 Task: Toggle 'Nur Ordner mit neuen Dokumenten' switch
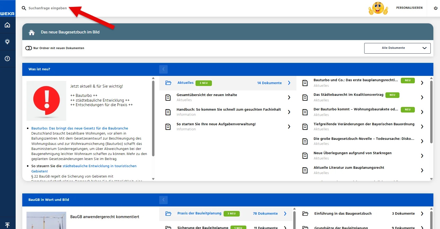coord(29,48)
